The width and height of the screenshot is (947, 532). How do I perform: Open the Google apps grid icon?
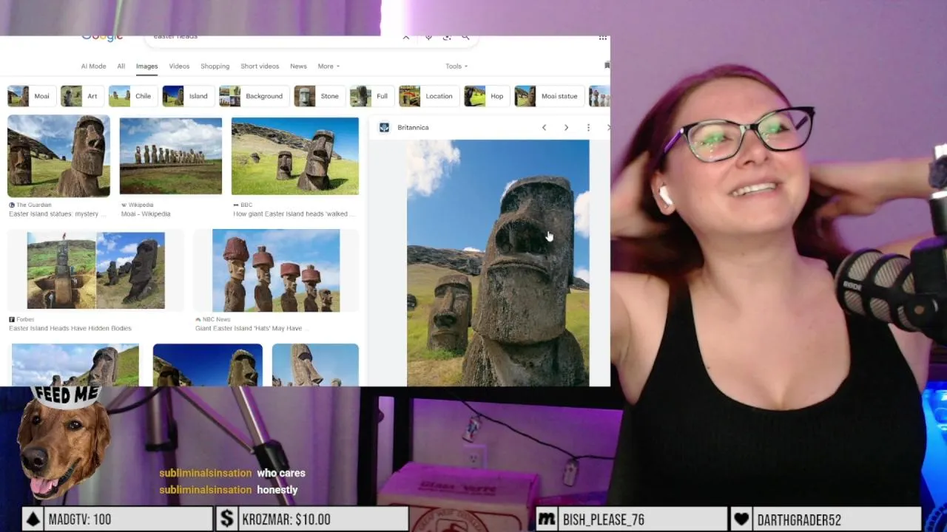(603, 38)
